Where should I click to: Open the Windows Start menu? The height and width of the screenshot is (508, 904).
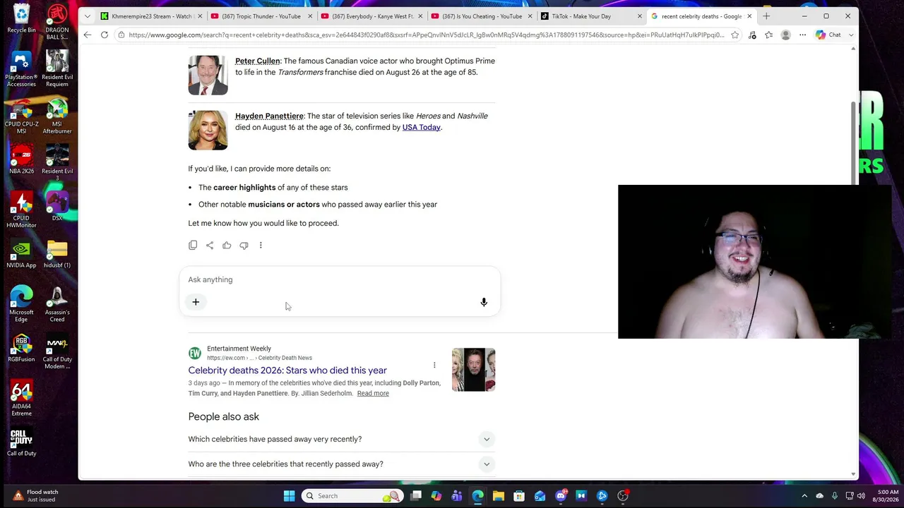point(289,496)
